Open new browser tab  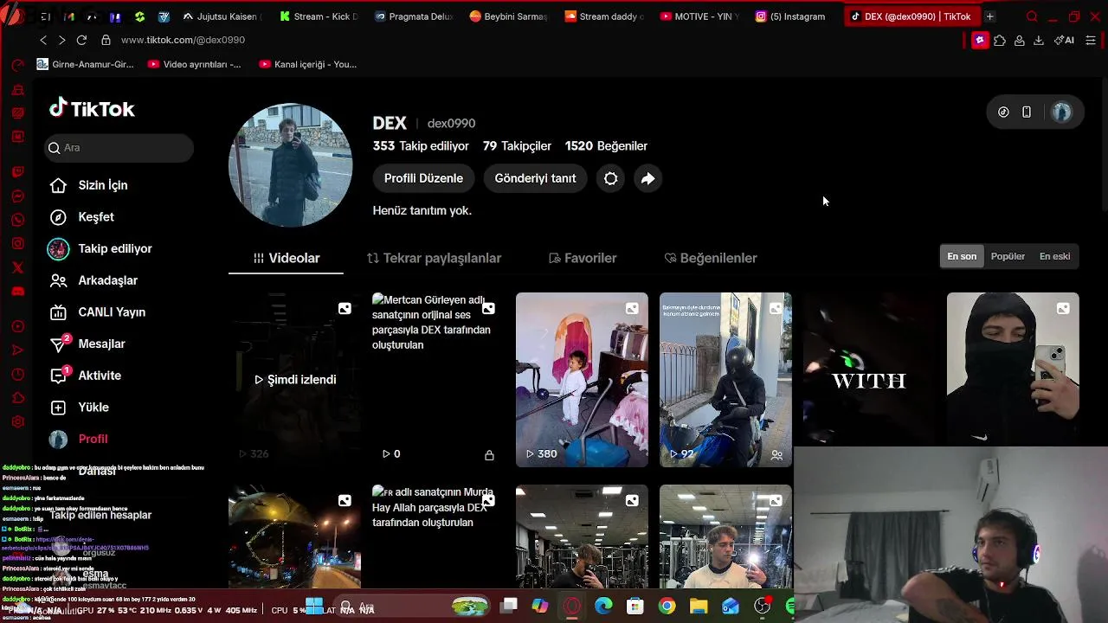click(x=989, y=16)
